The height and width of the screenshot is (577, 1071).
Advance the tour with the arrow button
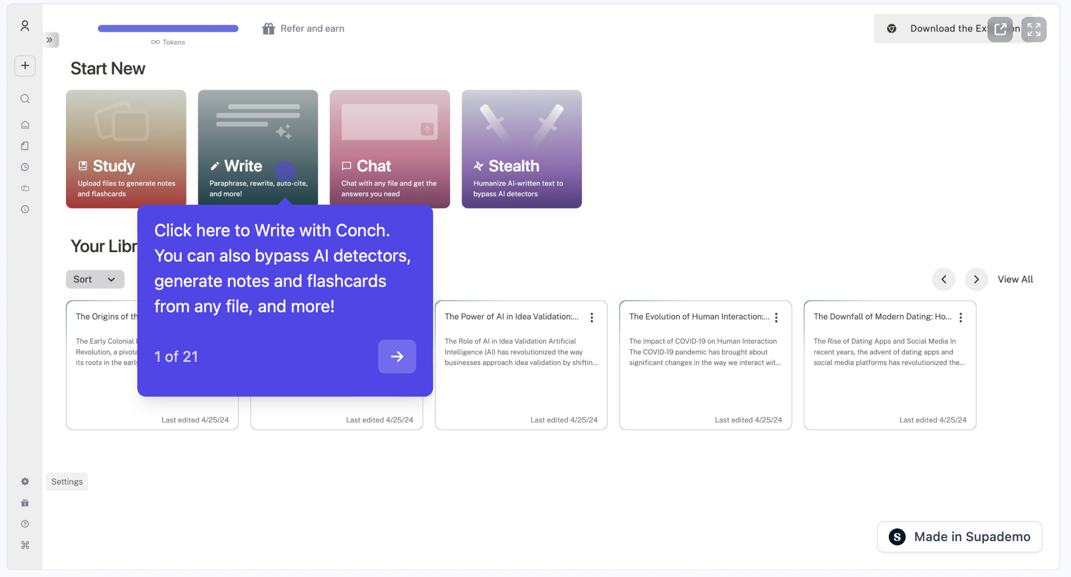click(x=397, y=357)
